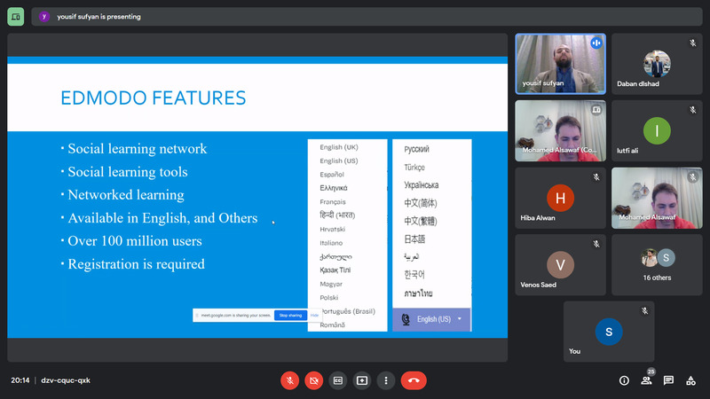Select the Daban dishad participant tile
The width and height of the screenshot is (710, 399).
[657, 64]
